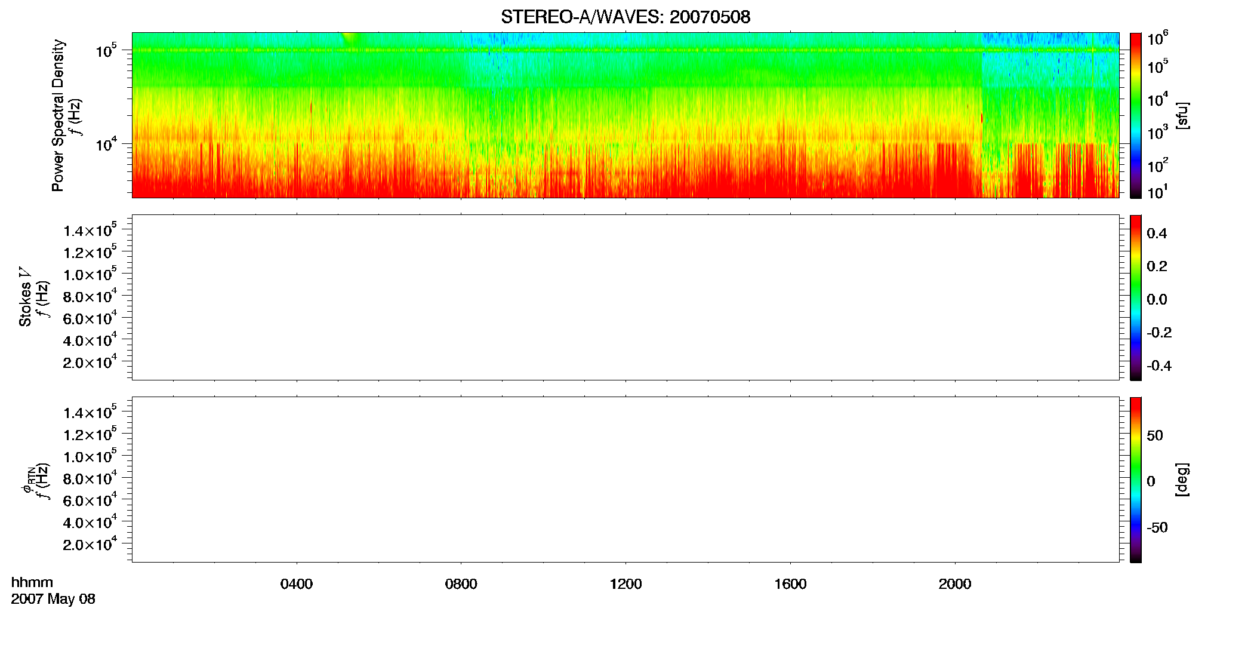Click the [sfu] colorbar unit label
The width and height of the screenshot is (1251, 645).
point(1182,115)
